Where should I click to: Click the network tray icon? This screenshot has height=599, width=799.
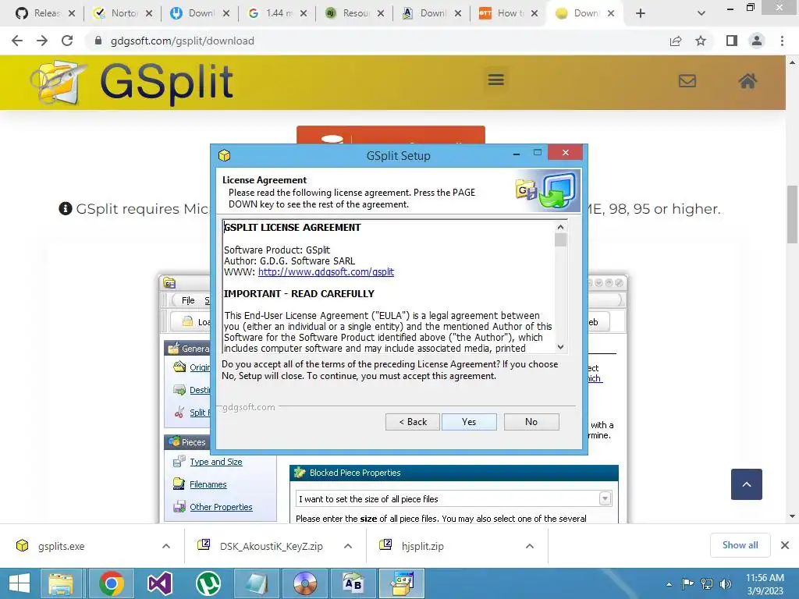tap(707, 584)
